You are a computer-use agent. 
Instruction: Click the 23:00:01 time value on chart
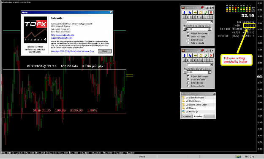point(223,36)
